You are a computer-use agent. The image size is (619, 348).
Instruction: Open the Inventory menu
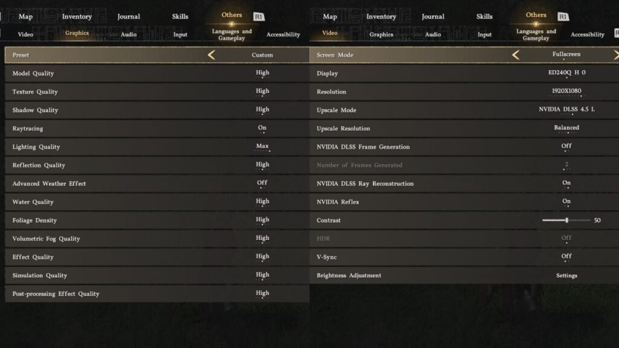click(x=77, y=16)
